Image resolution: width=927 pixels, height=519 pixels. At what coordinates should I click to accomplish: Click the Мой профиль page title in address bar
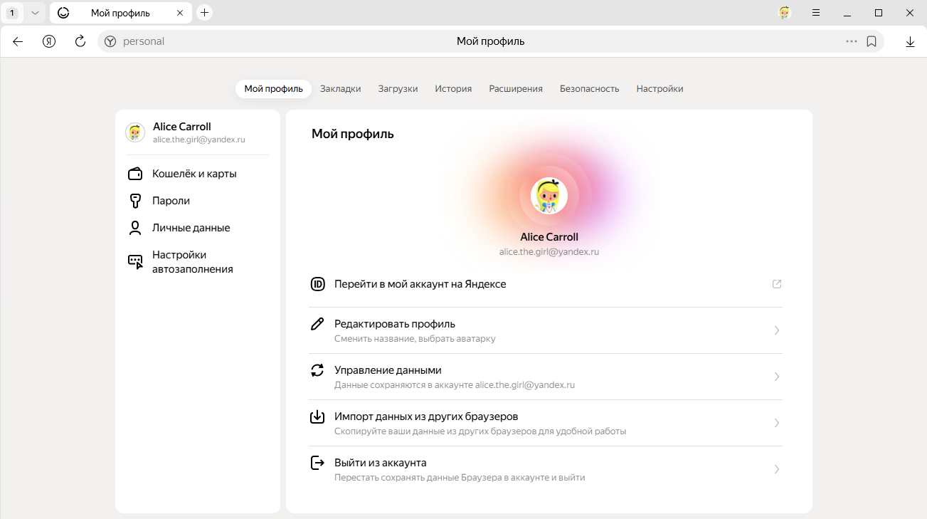pyautogui.click(x=491, y=41)
